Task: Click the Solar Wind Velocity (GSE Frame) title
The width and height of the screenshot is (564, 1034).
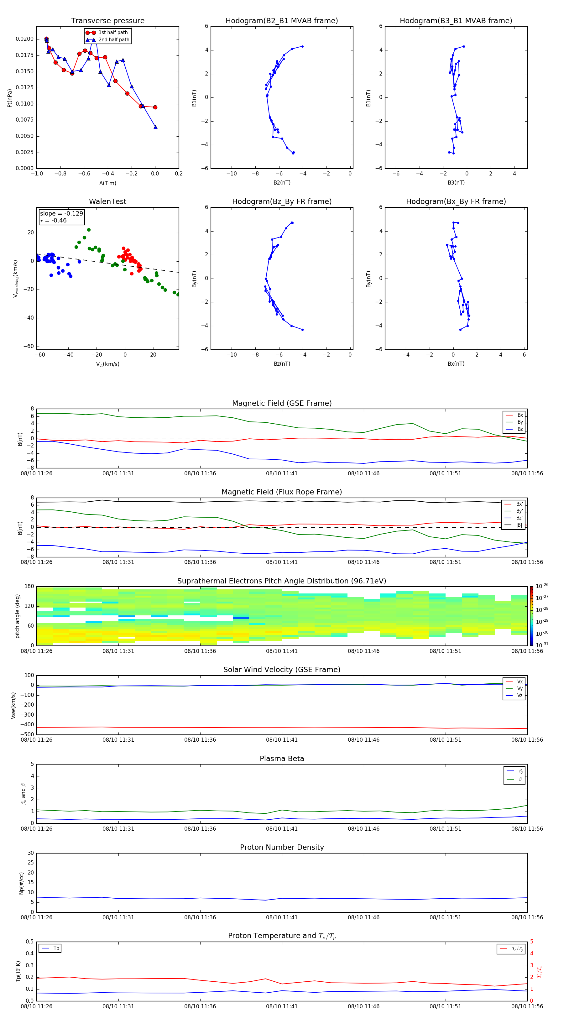Action: click(282, 670)
